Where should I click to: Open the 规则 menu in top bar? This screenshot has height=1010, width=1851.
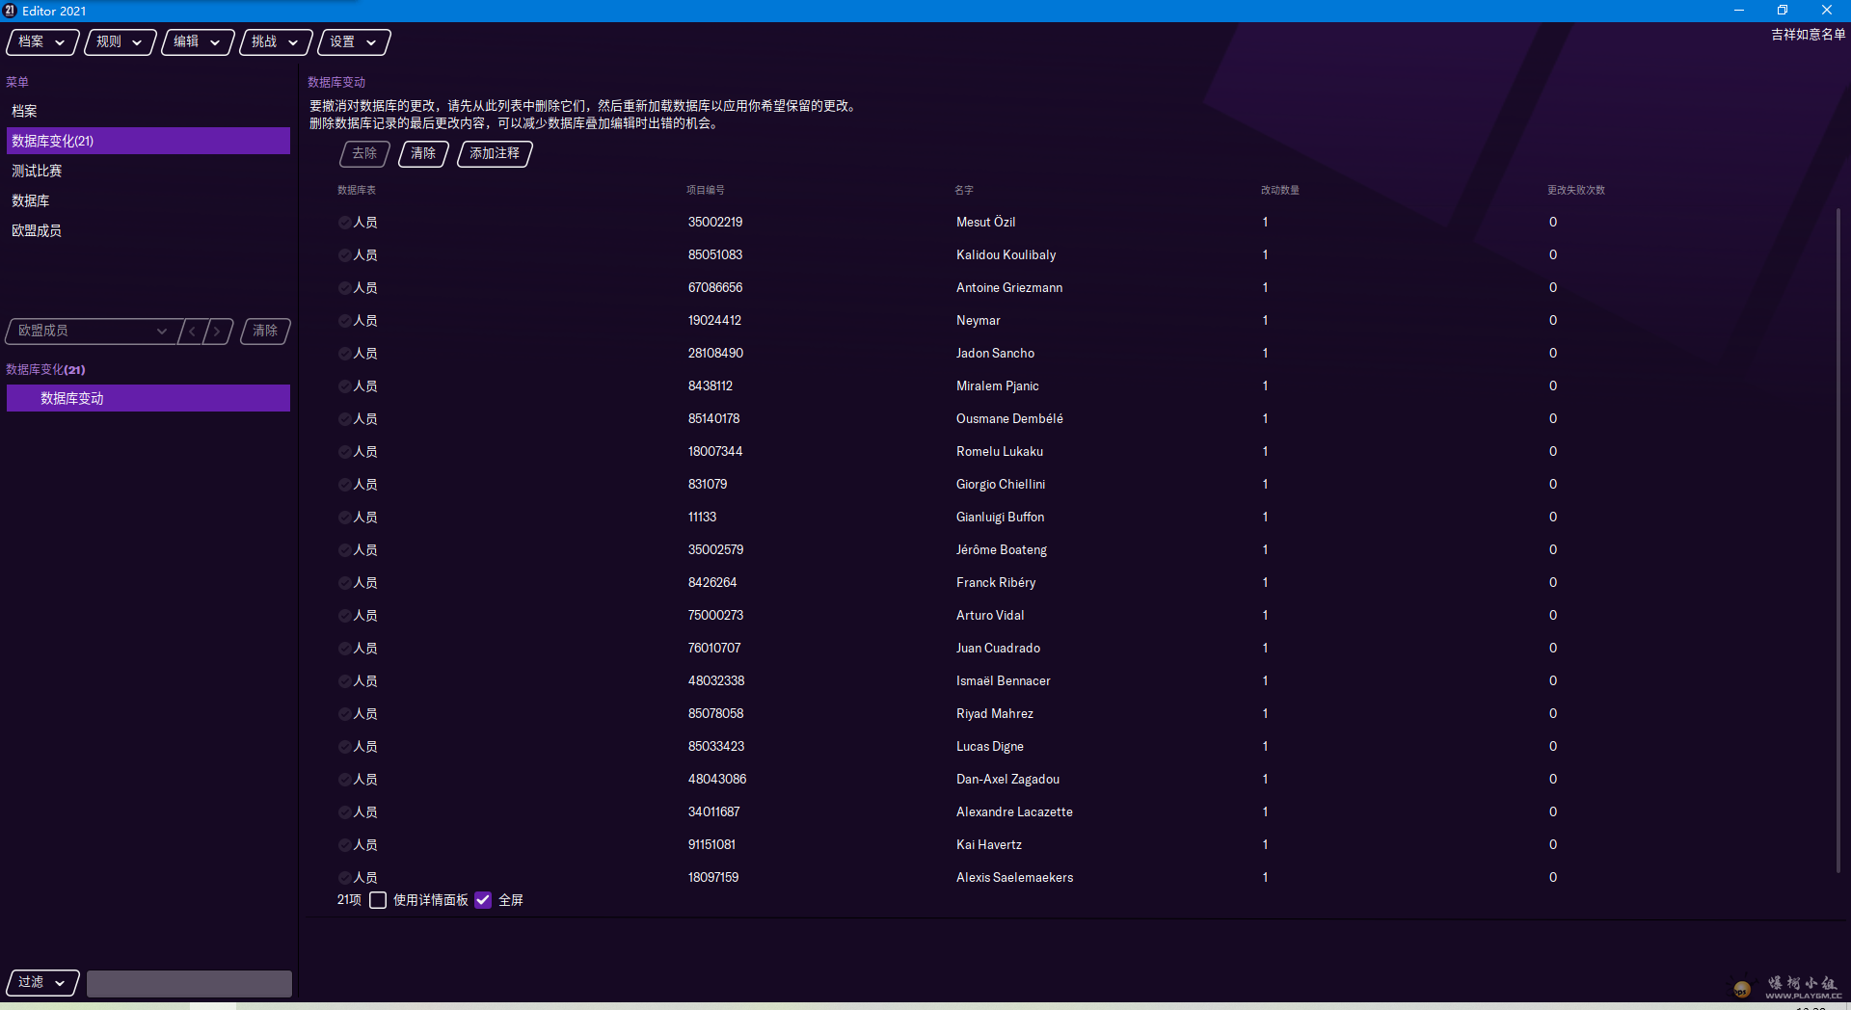tap(120, 42)
